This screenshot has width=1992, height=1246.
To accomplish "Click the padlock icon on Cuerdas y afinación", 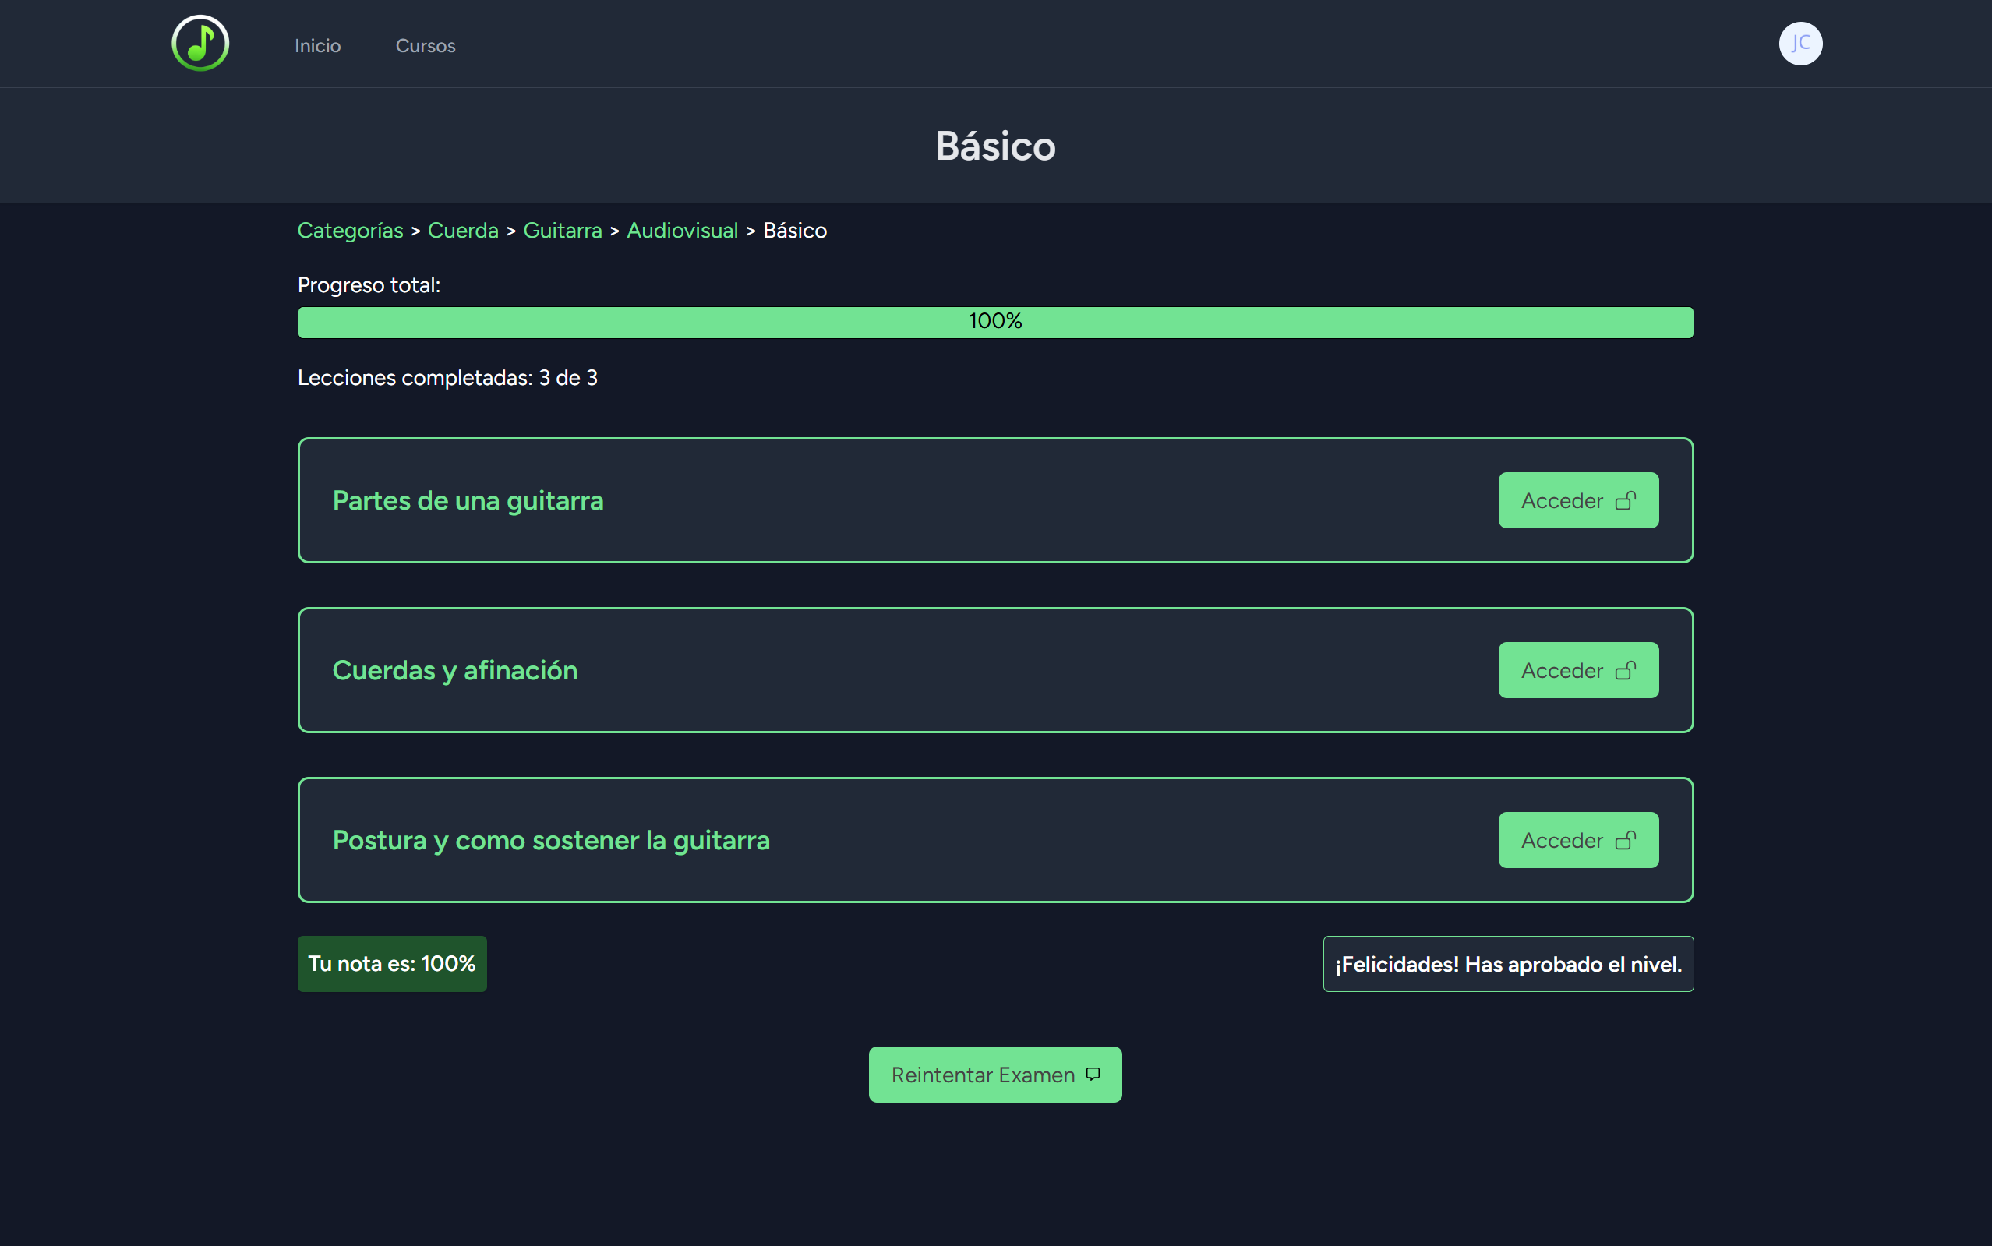I will 1626,670.
